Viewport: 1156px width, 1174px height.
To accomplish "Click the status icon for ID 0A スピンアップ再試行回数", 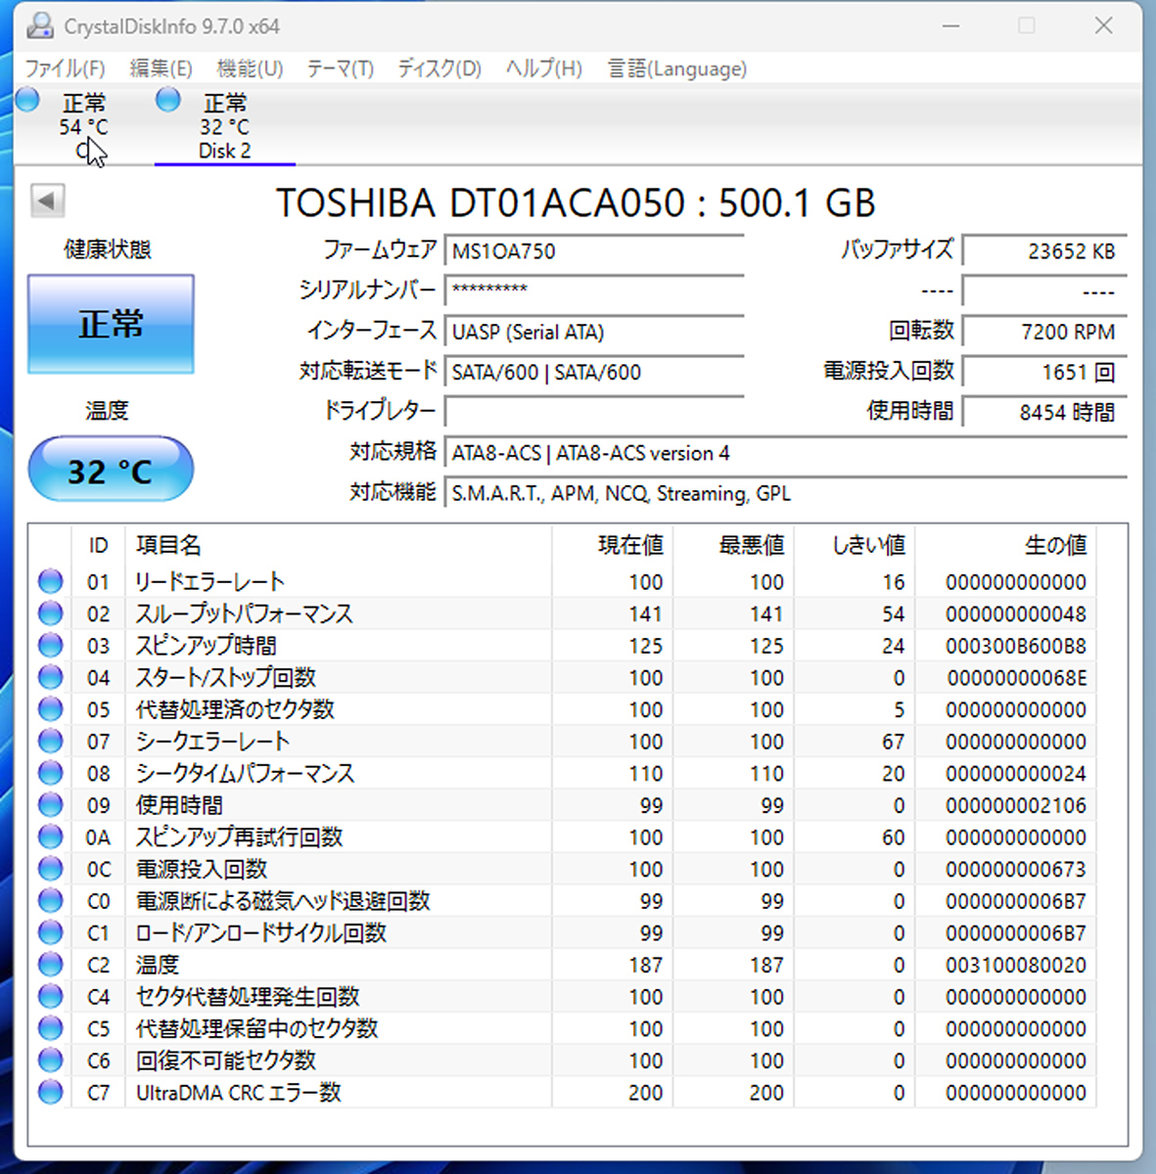I will coord(50,836).
